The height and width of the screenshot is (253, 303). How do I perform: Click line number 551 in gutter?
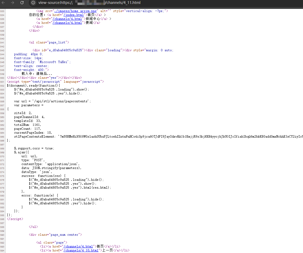click(2, 82)
